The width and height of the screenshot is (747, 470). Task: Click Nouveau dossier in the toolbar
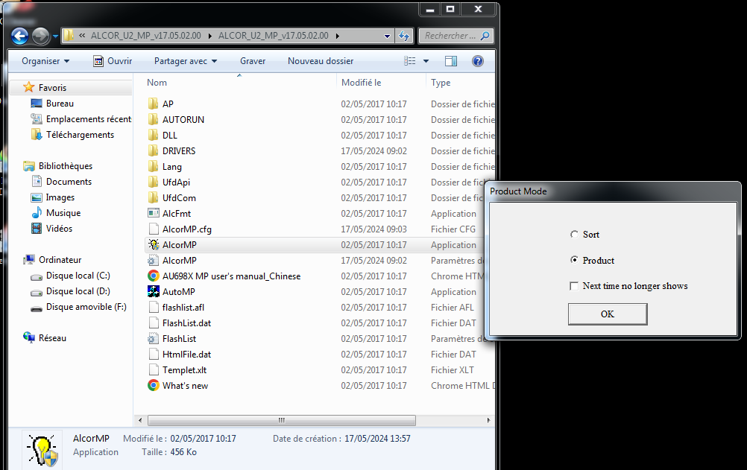click(321, 61)
